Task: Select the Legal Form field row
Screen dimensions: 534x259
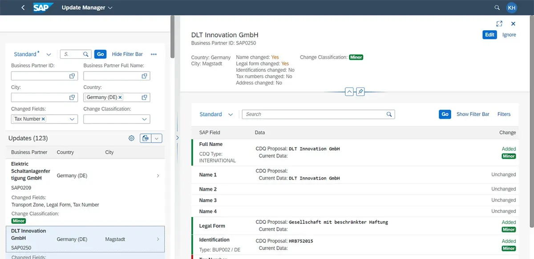Action: [x=355, y=226]
